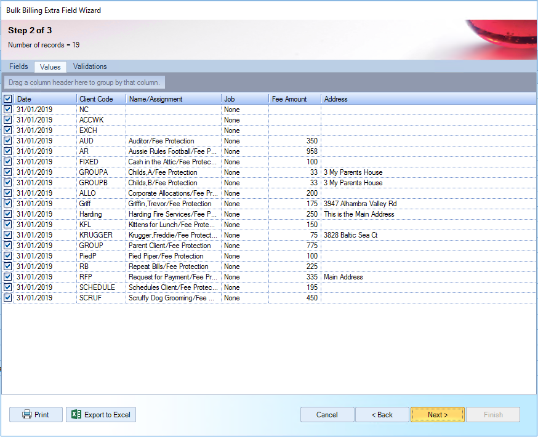Click the RB client code cell
Screen dimensions: 538x437
pyautogui.click(x=101, y=267)
